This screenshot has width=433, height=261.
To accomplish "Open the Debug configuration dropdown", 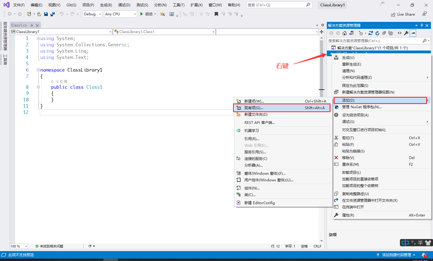I will point(92,14).
